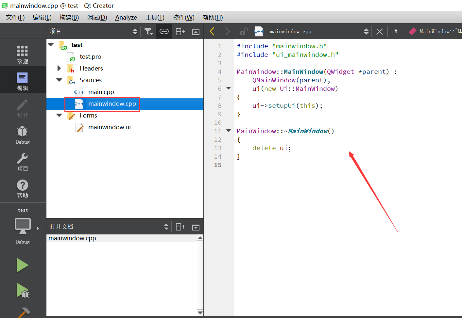
Task: Split the project sidebar panel
Action: click(180, 31)
